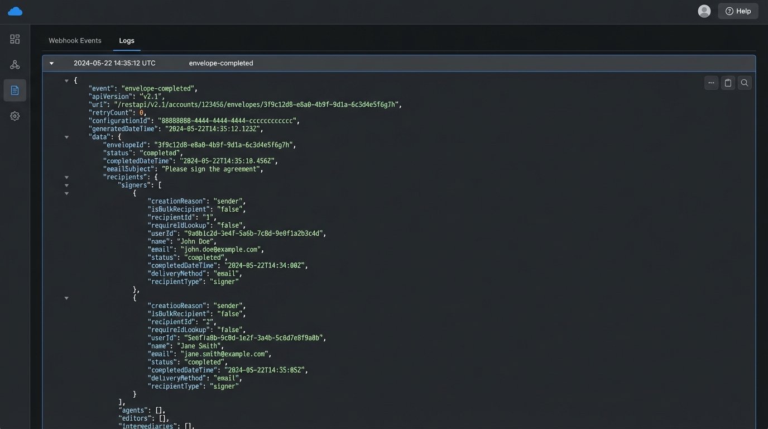768x429 pixels.
Task: Collapse the first signer object for John Doe
Action: (66, 193)
